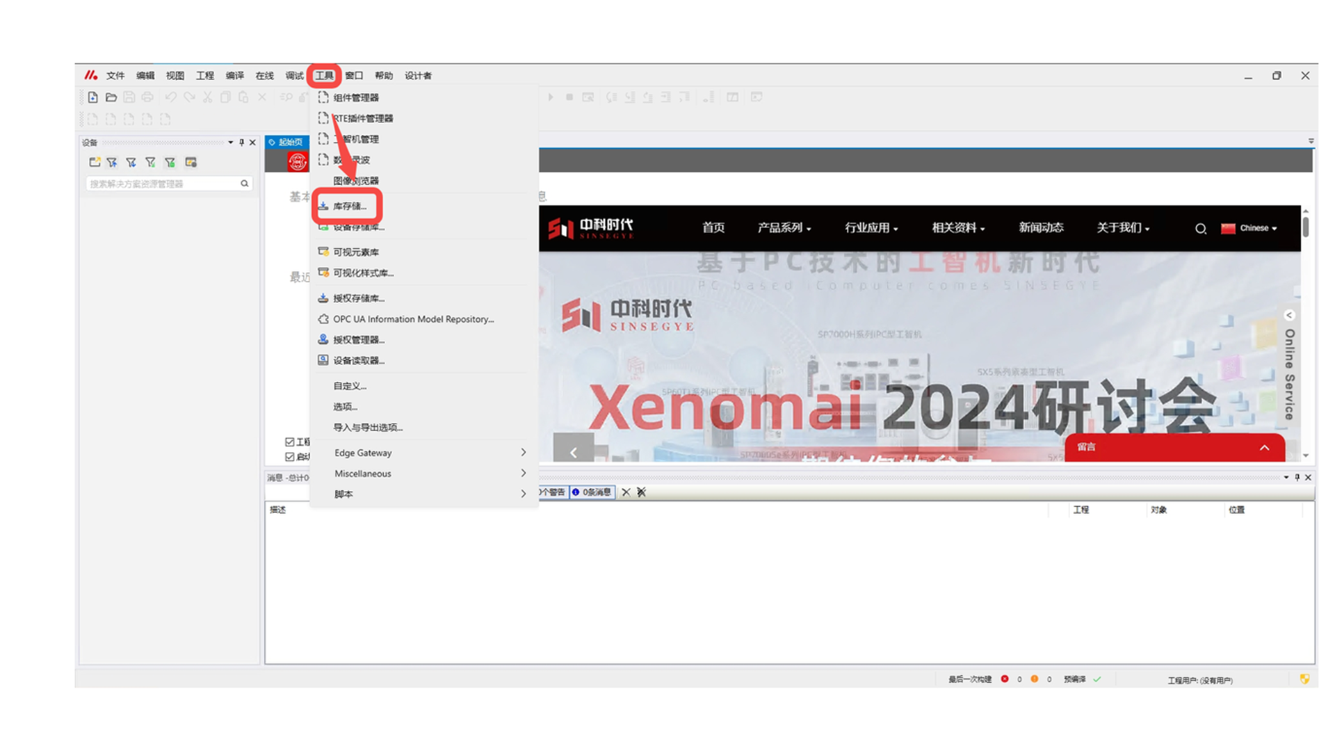Click the search magnifier in device panel
The image size is (1335, 751).
click(x=245, y=184)
